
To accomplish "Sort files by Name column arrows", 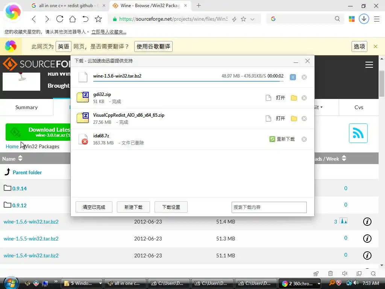I will [20, 158].
